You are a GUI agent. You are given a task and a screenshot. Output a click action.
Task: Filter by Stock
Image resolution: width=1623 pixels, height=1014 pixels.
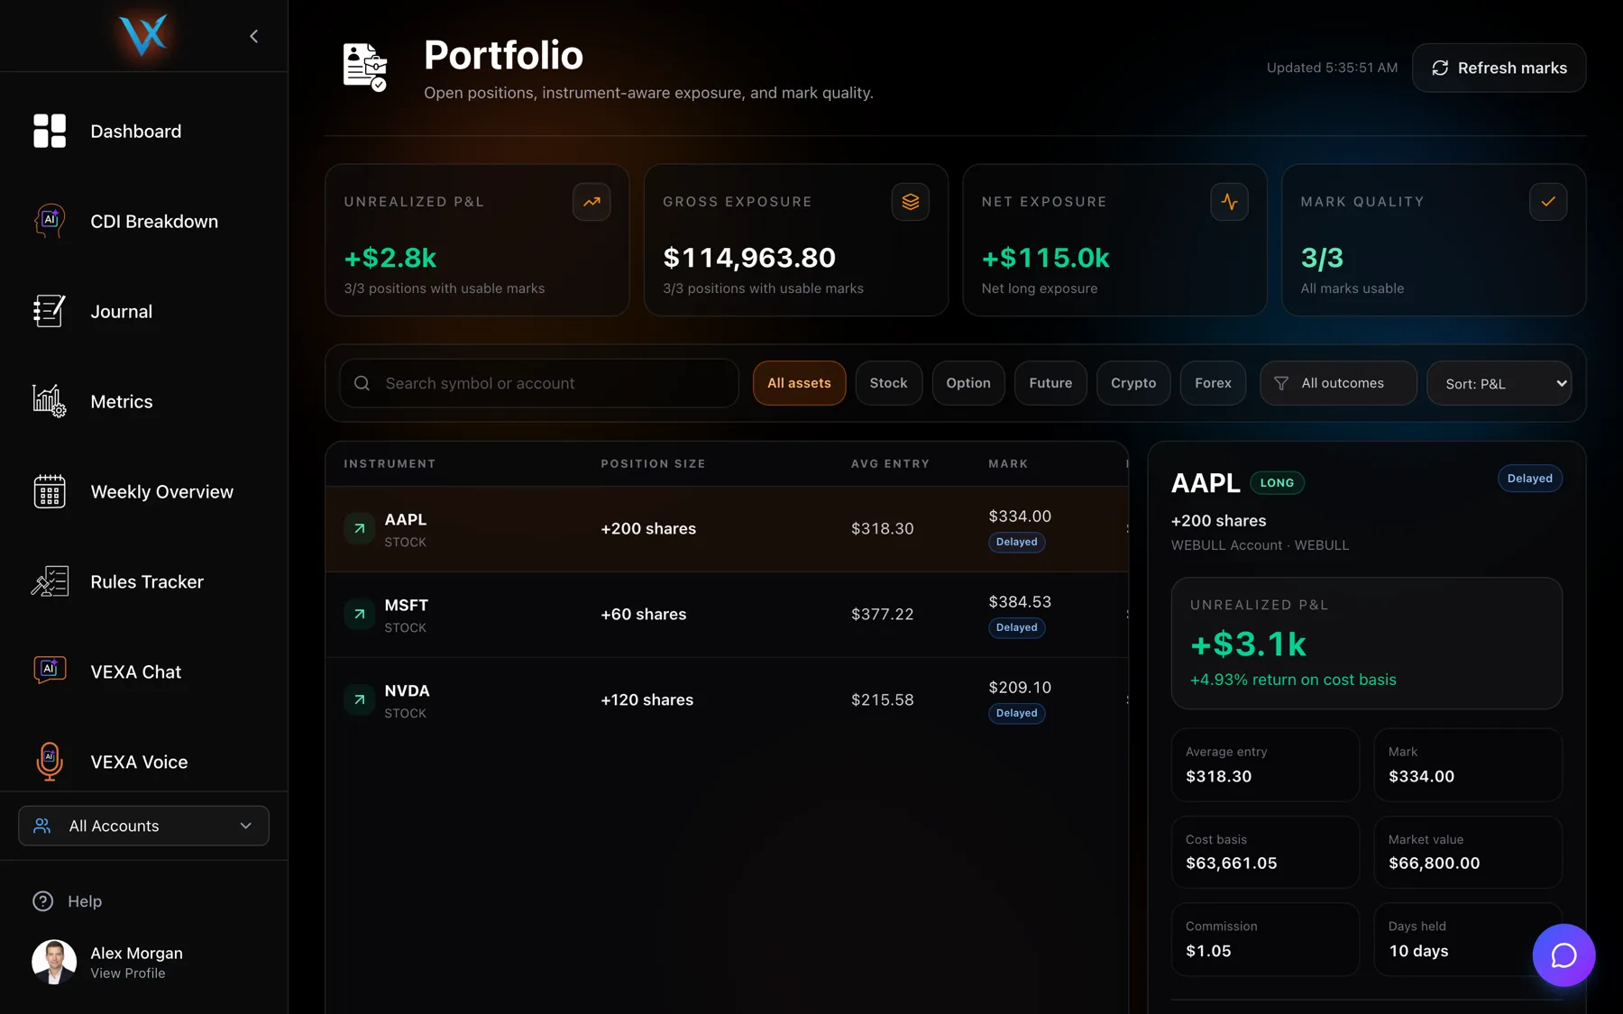pyautogui.click(x=888, y=383)
